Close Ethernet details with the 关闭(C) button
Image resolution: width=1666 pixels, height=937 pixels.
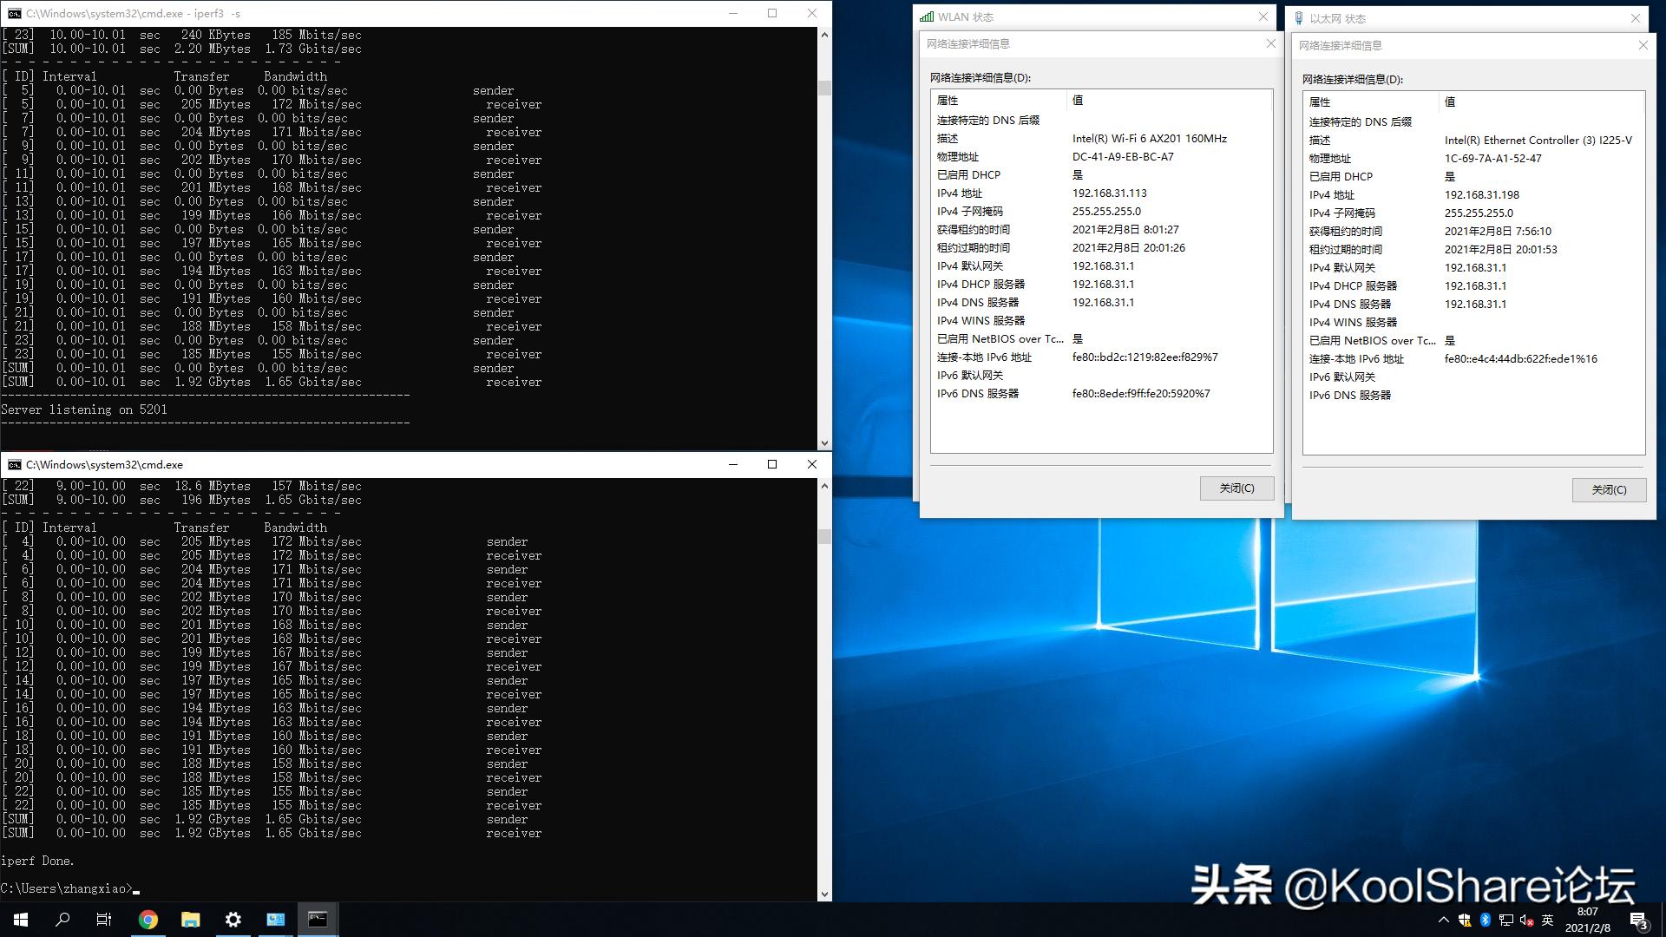1608,489
